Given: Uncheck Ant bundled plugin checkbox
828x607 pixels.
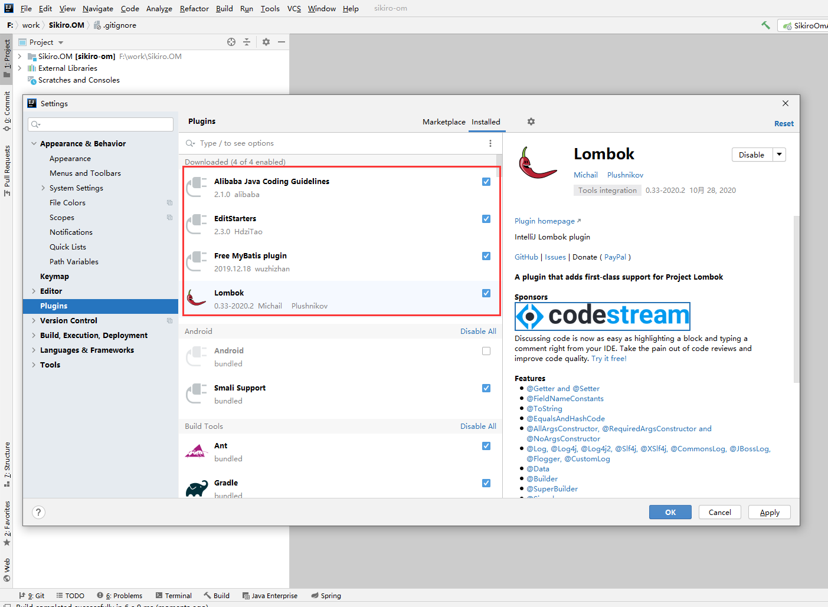Looking at the screenshot, I should click(486, 446).
